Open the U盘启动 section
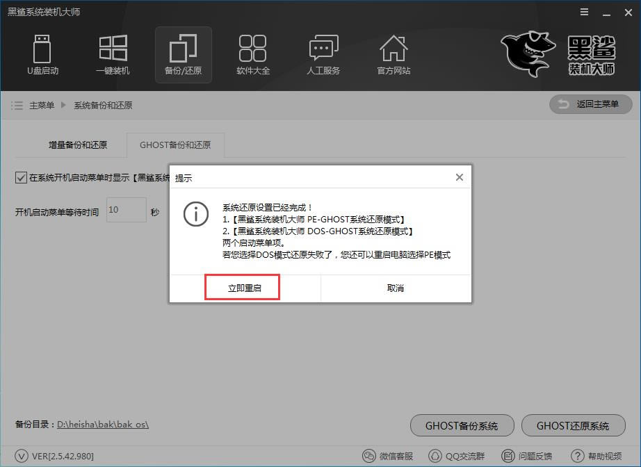Image resolution: width=641 pixels, height=467 pixels. (x=42, y=55)
